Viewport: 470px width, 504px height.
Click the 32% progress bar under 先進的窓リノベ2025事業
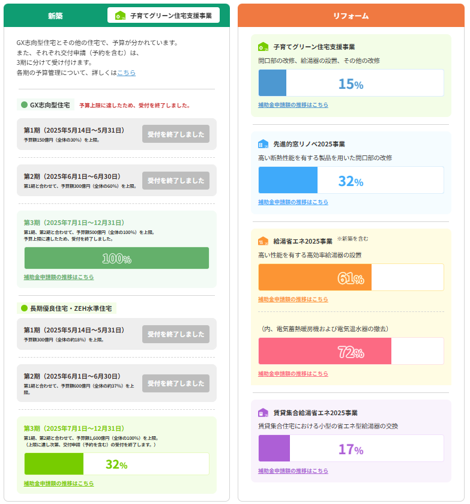point(351,180)
